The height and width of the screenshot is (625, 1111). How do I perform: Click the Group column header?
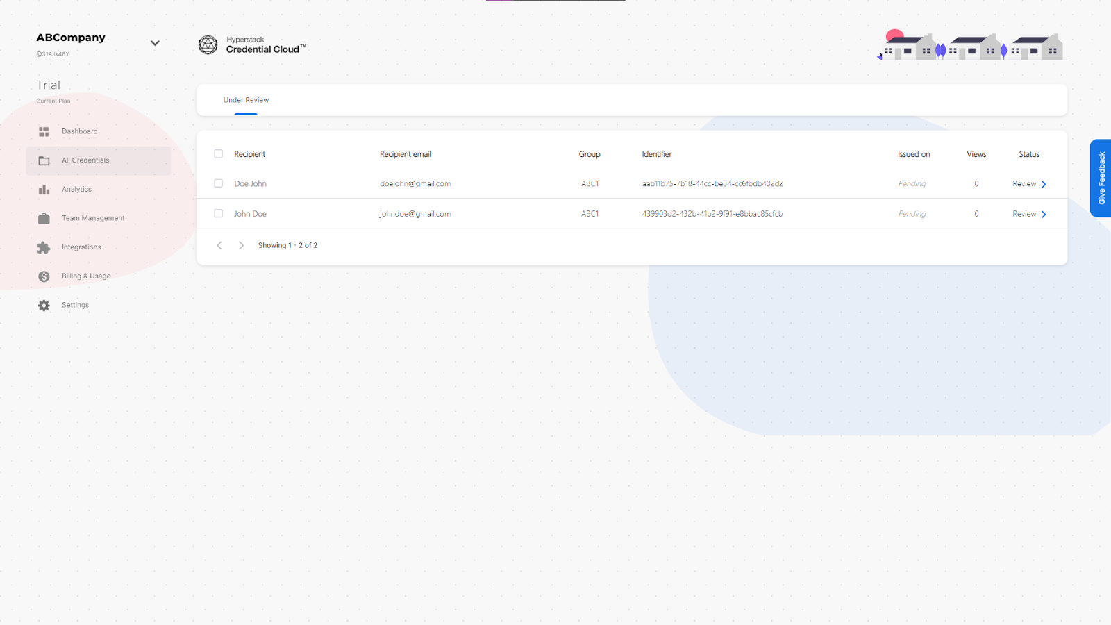590,154
